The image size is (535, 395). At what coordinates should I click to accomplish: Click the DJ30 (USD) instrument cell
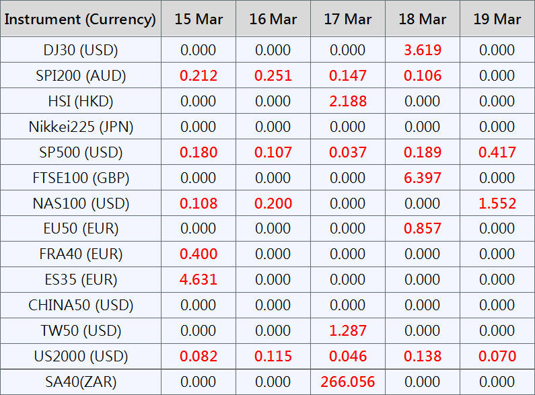[80, 50]
